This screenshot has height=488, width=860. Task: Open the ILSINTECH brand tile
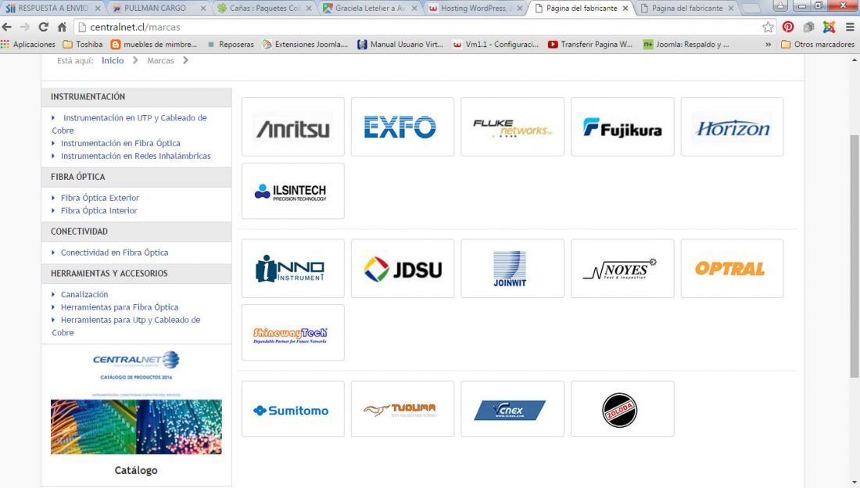click(293, 191)
